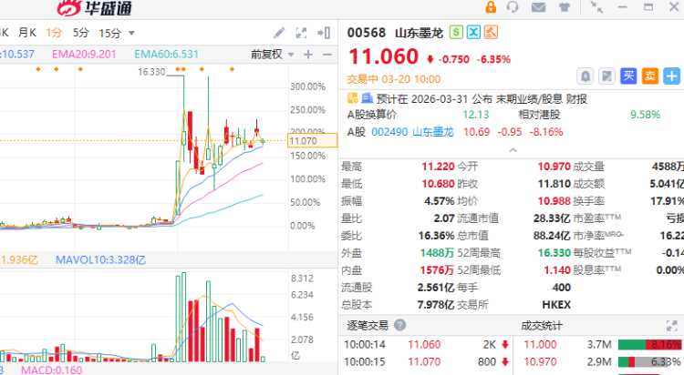Screen dimensions: 684x375
Task: Collapse the A-share info chevron
Action: 513,150
